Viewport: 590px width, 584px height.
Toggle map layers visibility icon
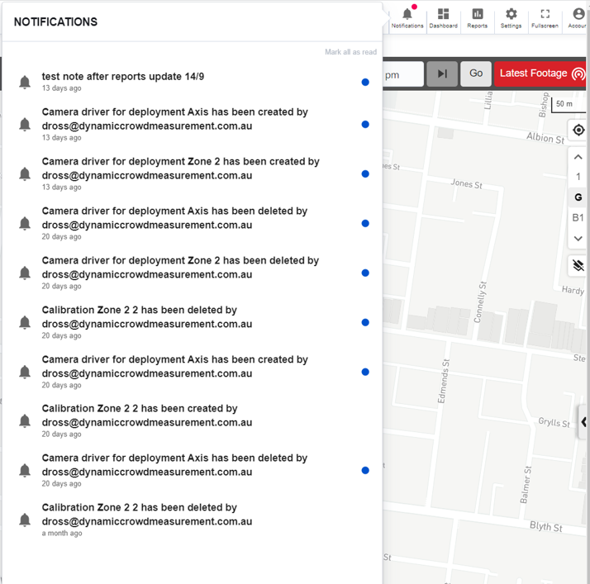(578, 265)
